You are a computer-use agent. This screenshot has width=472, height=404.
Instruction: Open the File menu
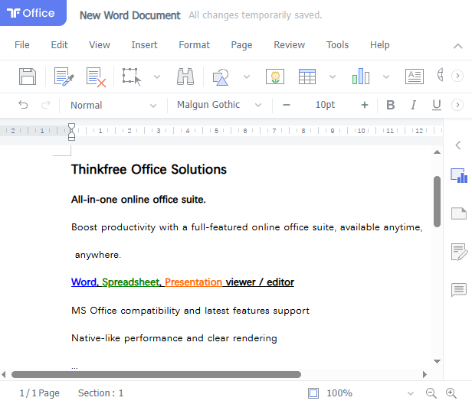point(22,45)
